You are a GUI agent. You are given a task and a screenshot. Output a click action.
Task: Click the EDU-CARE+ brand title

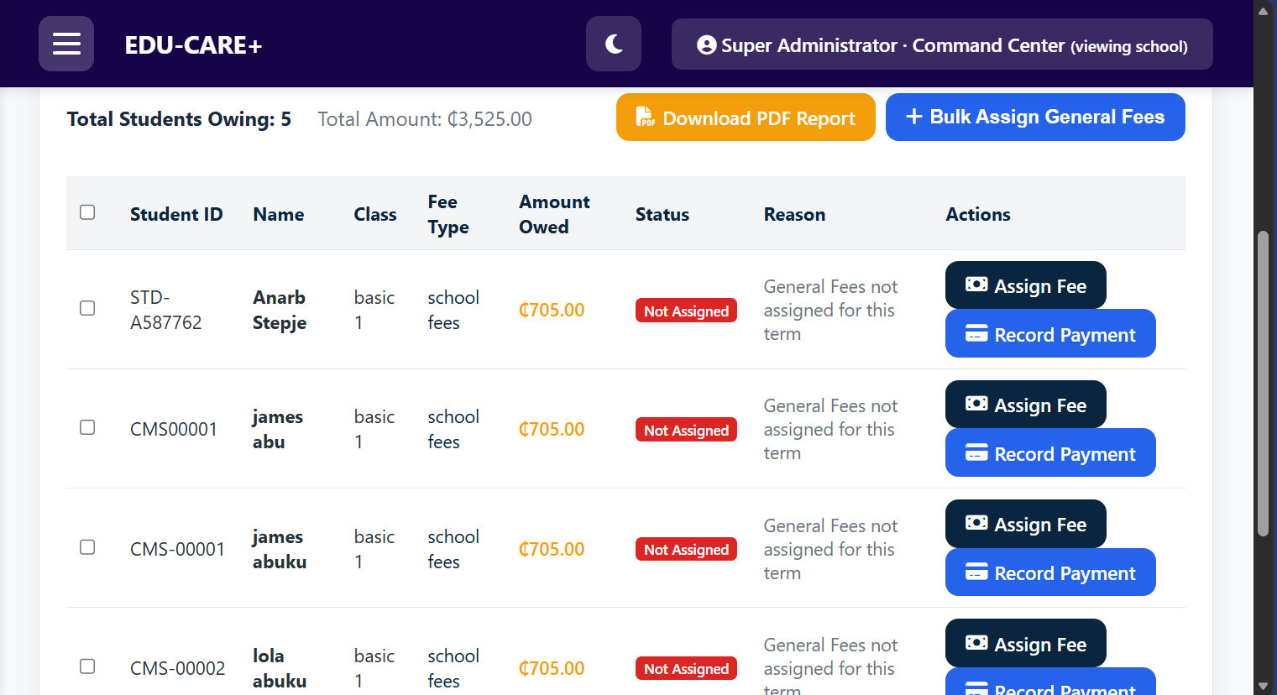click(193, 45)
